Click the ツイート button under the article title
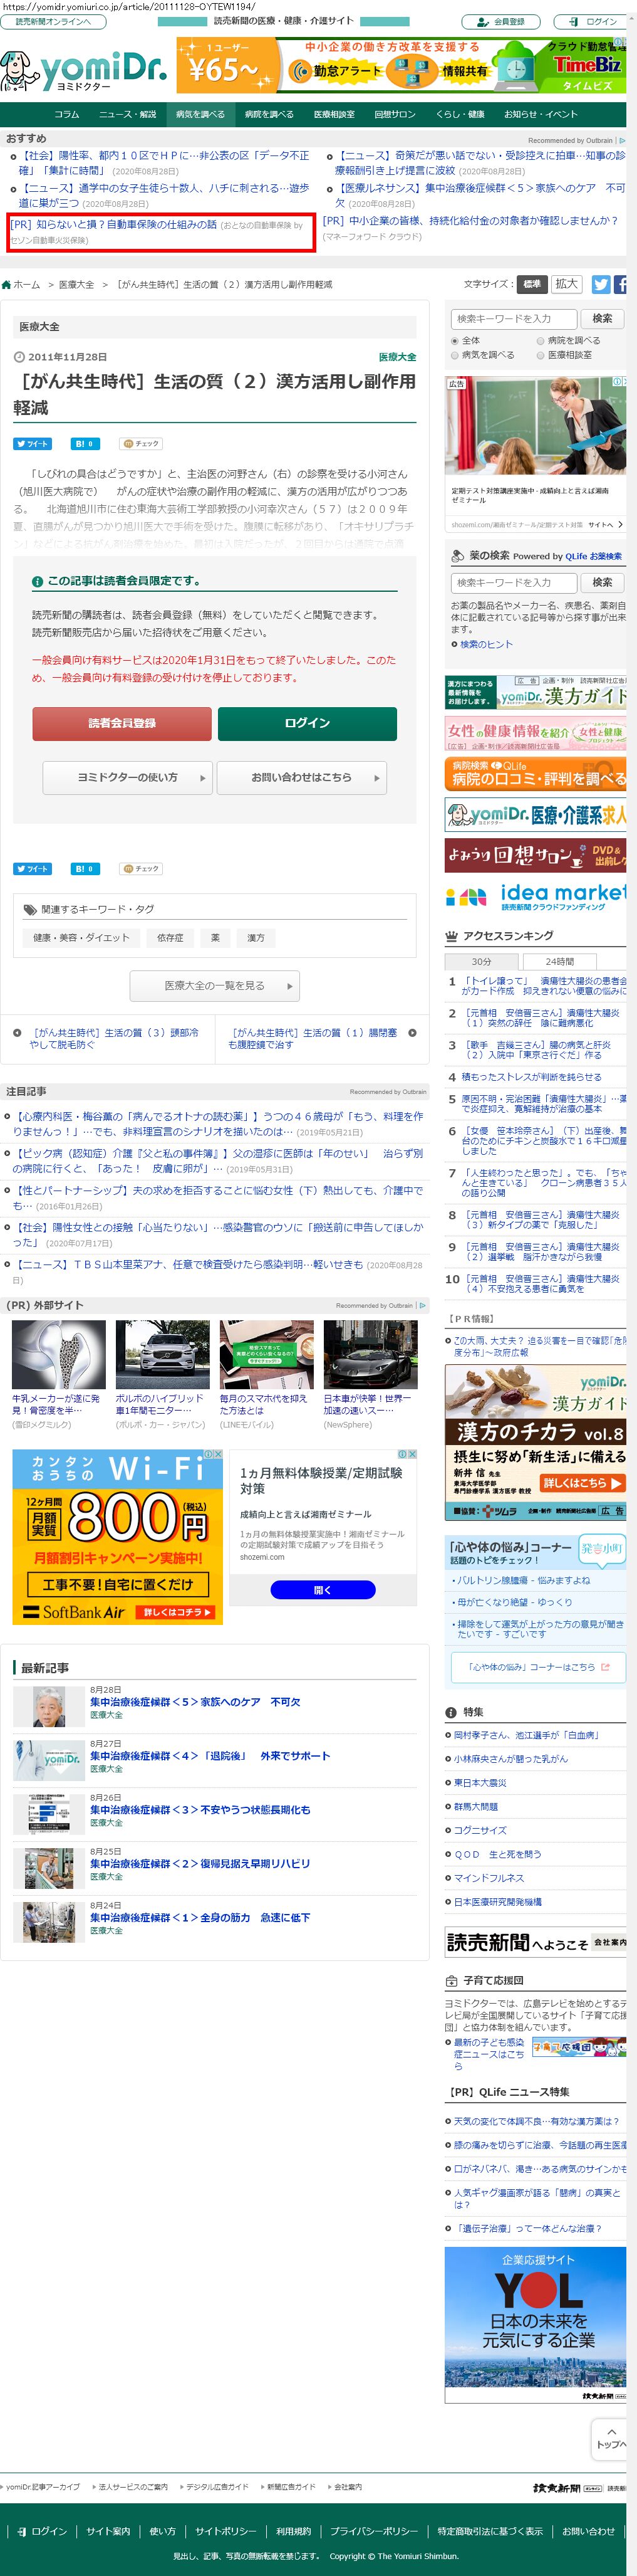637x2576 pixels. click(x=32, y=443)
